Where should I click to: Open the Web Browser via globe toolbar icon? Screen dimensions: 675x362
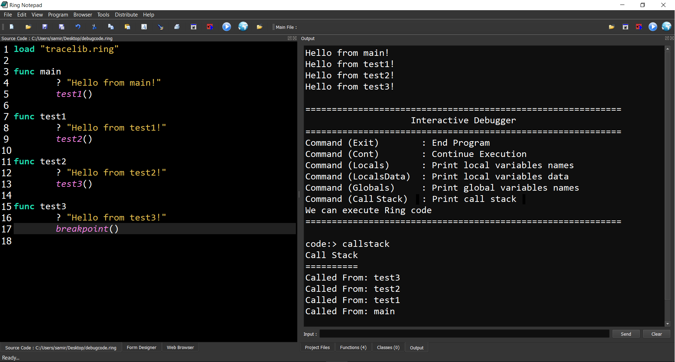coord(243,27)
